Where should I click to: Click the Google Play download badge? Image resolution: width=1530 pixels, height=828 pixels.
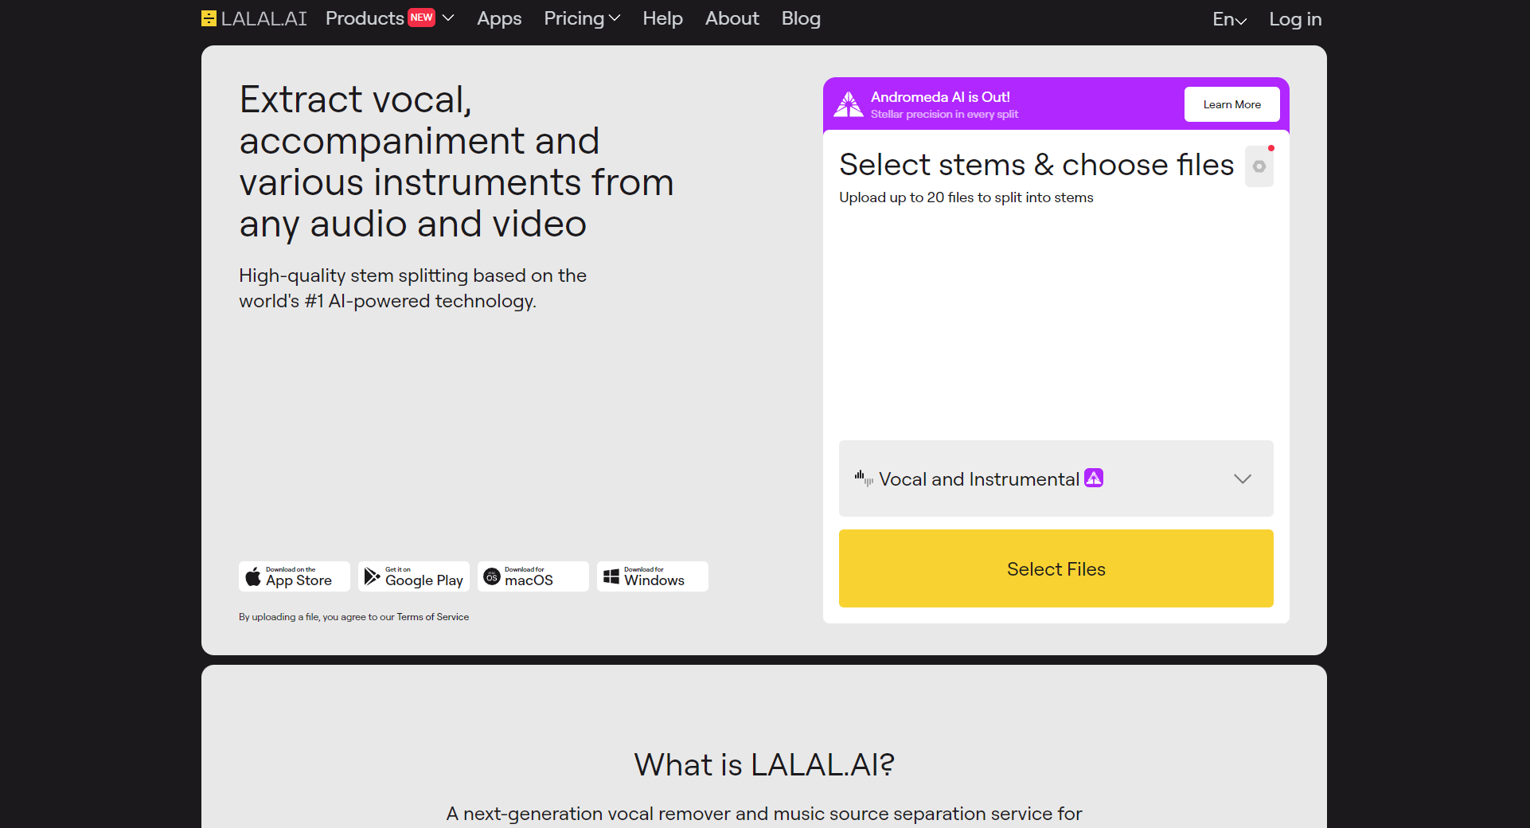point(413,576)
